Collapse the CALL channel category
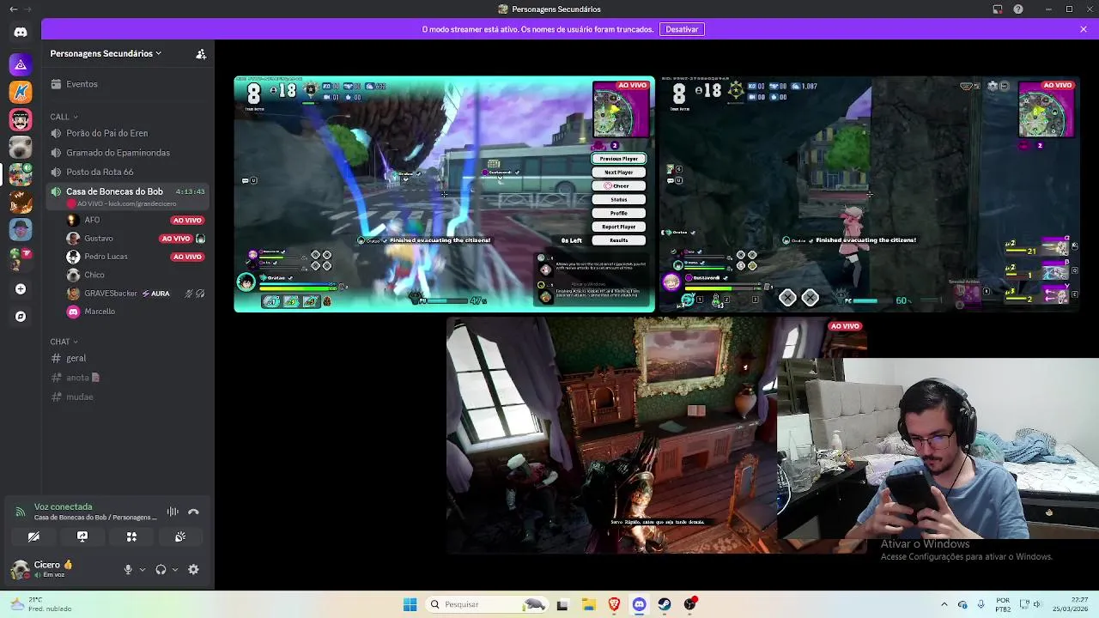 64,117
